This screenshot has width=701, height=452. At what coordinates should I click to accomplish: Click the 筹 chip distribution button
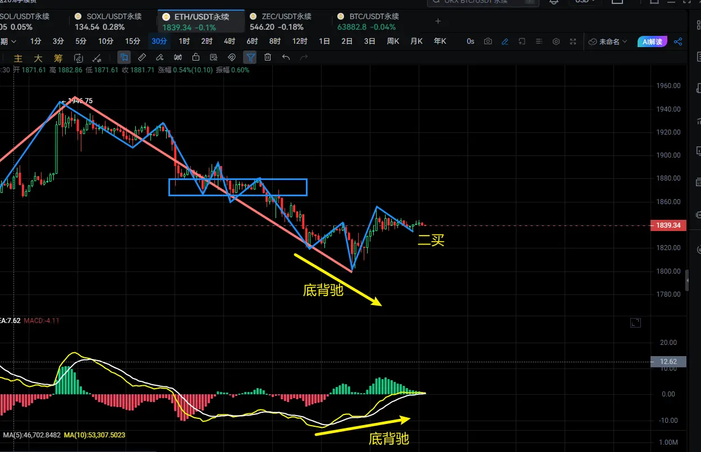(x=58, y=58)
